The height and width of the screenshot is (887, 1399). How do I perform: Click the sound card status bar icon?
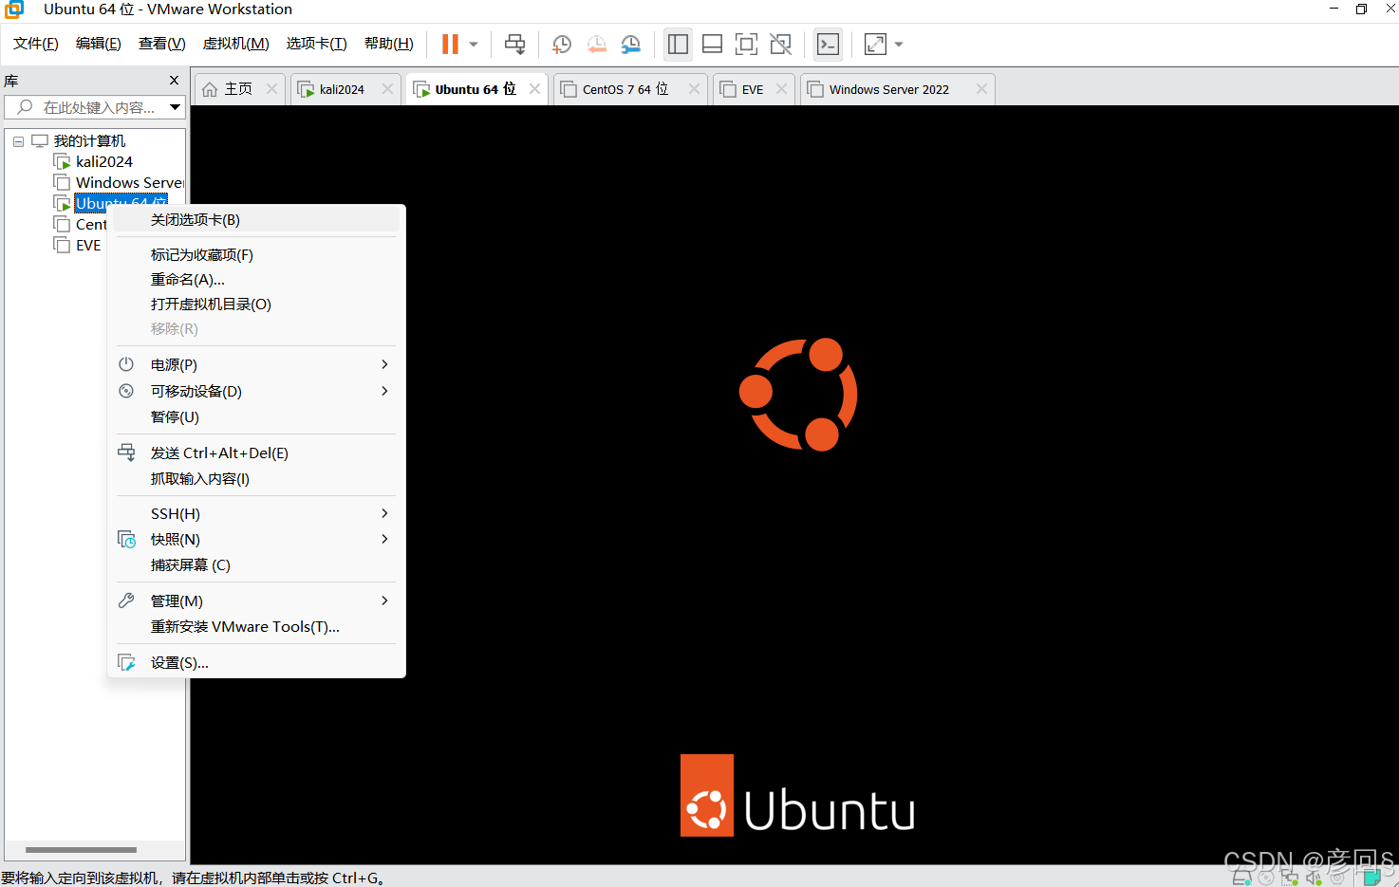[1314, 878]
